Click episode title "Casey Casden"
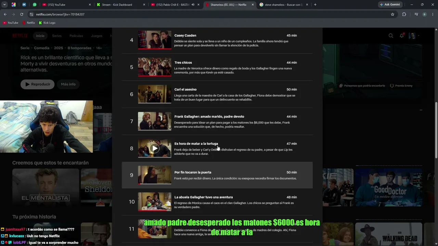This screenshot has height=246, width=438. point(185,36)
